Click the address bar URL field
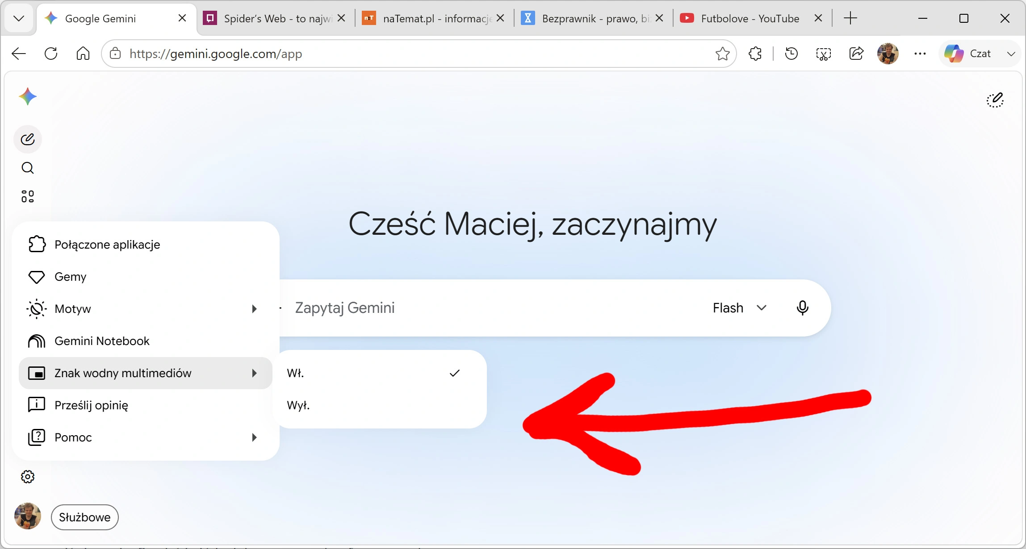 pos(419,54)
